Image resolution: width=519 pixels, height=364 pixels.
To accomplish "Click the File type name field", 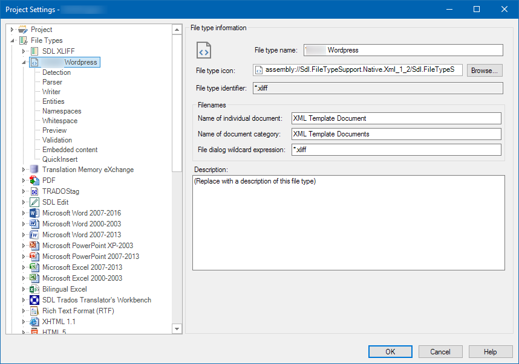I will 403,50.
